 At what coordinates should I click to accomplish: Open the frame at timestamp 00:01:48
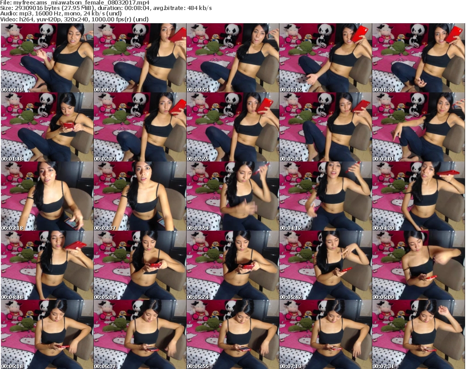point(47,127)
